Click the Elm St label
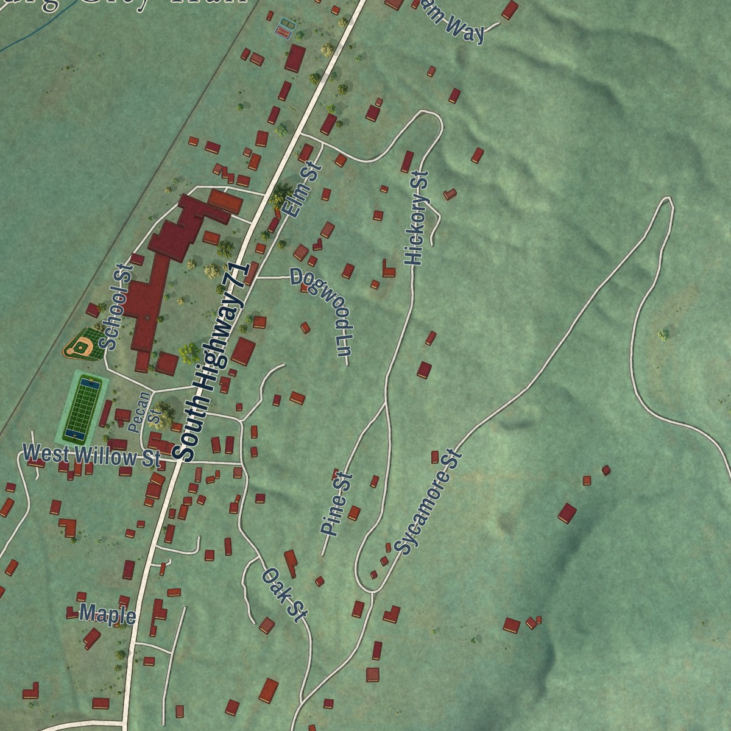The width and height of the screenshot is (731, 731). 302,190
